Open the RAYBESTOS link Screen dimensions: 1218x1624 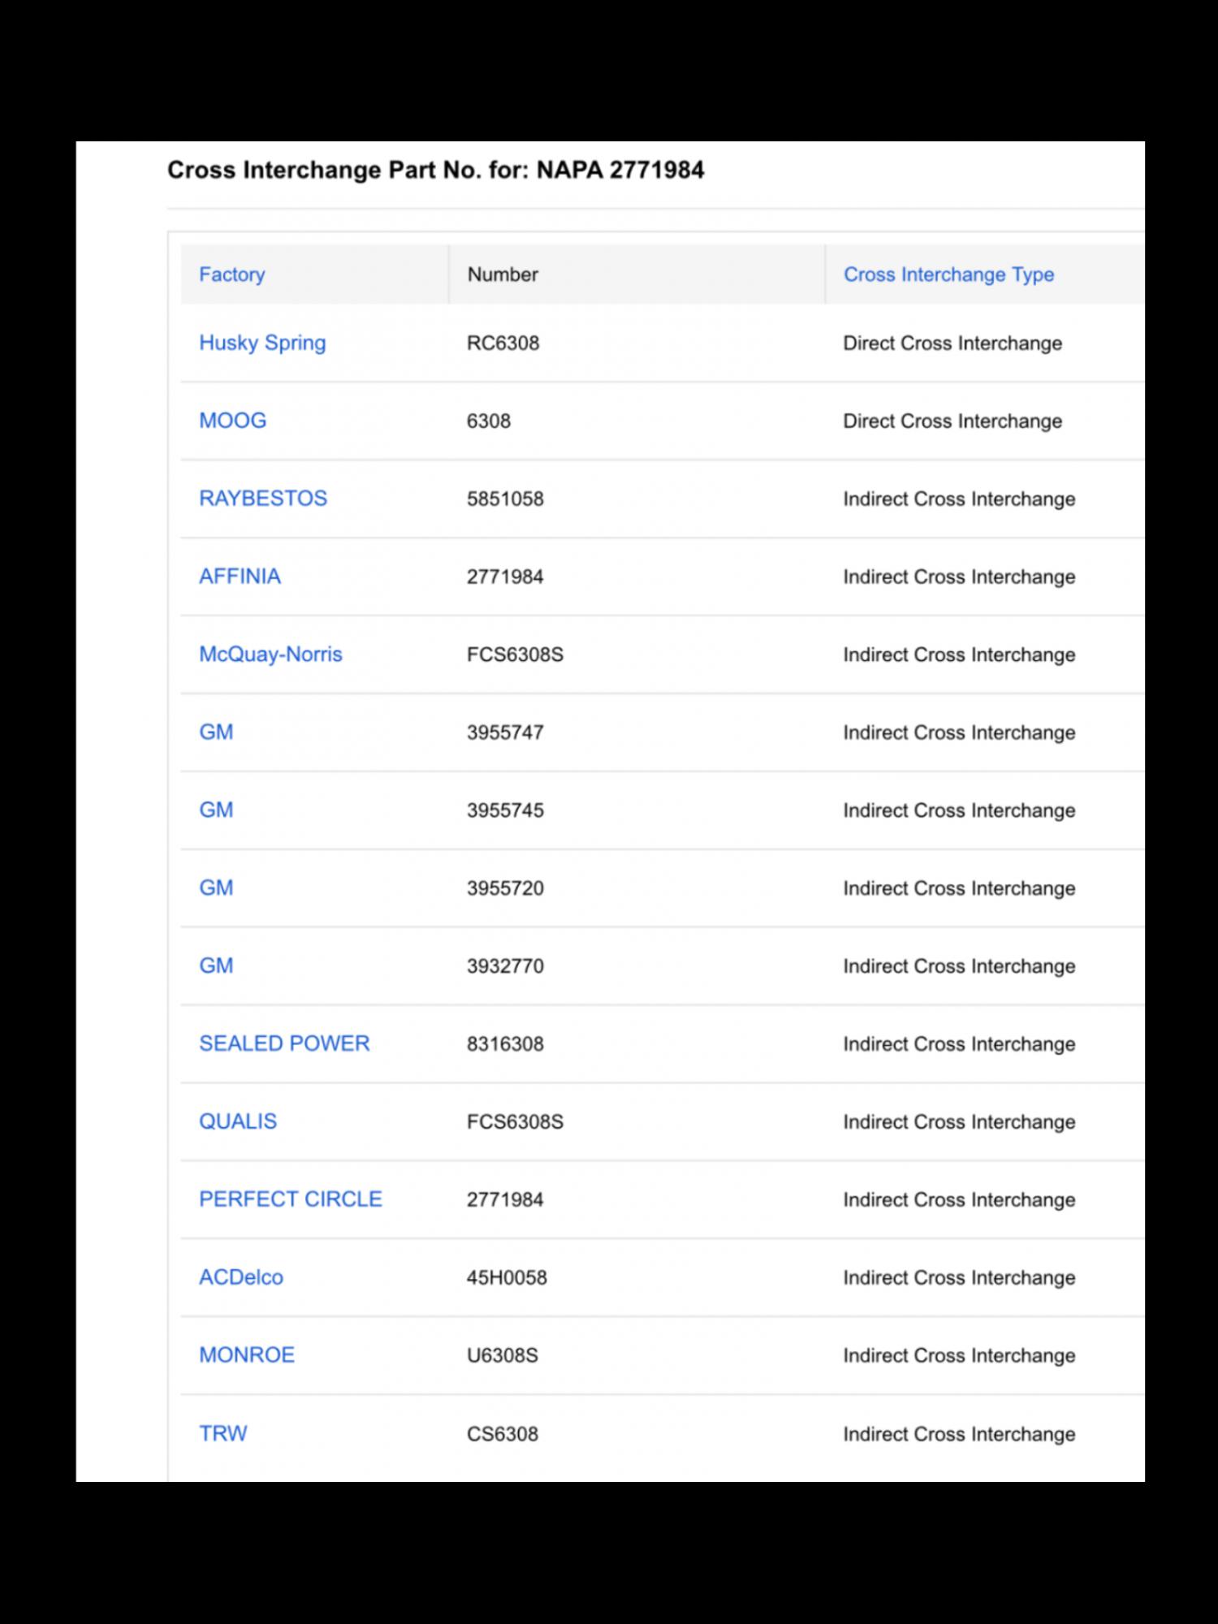click(x=263, y=499)
